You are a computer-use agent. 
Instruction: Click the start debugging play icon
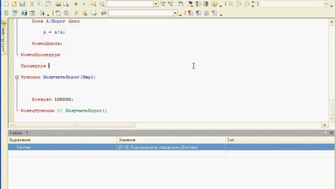tap(42, 13)
